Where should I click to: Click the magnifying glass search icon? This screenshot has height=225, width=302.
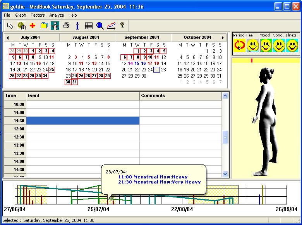point(100,26)
